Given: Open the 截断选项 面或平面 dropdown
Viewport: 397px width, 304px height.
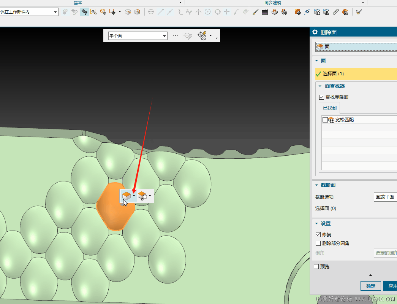Looking at the screenshot, I should 385,197.
